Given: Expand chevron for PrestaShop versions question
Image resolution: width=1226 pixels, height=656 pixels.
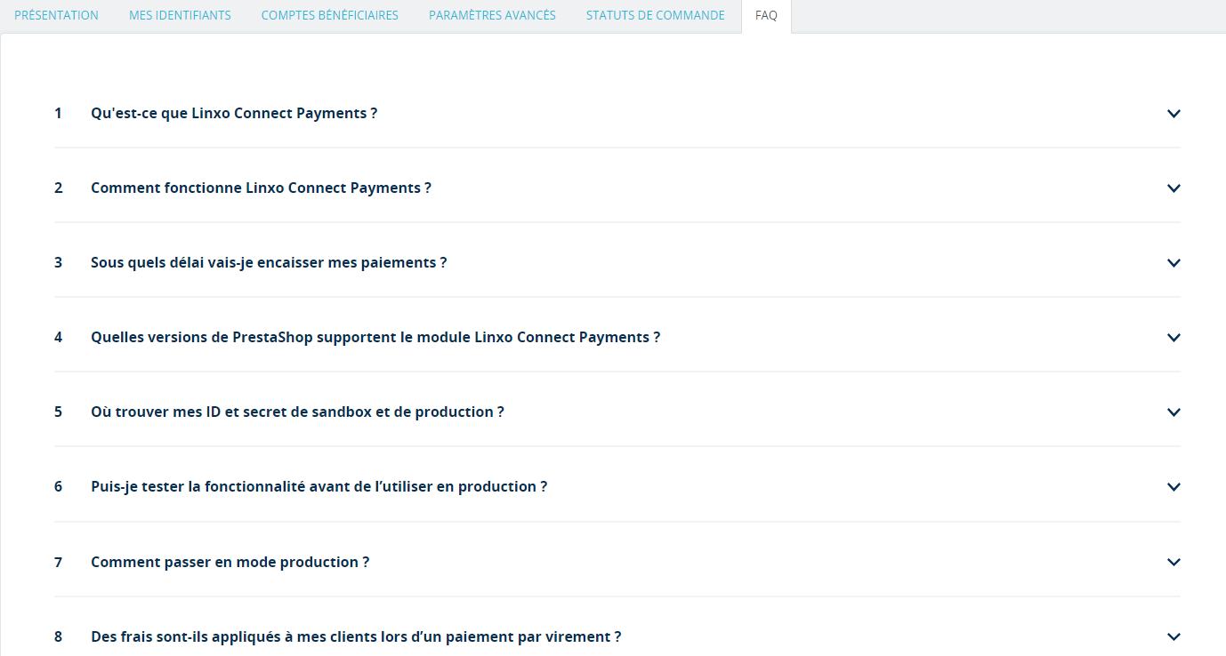Looking at the screenshot, I should [x=1174, y=338].
